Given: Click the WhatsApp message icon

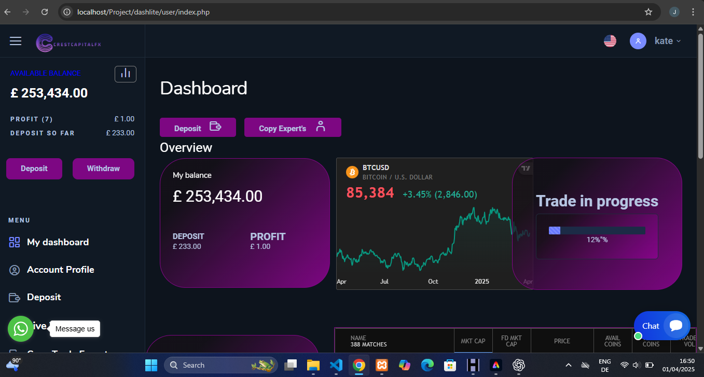Looking at the screenshot, I should point(21,329).
